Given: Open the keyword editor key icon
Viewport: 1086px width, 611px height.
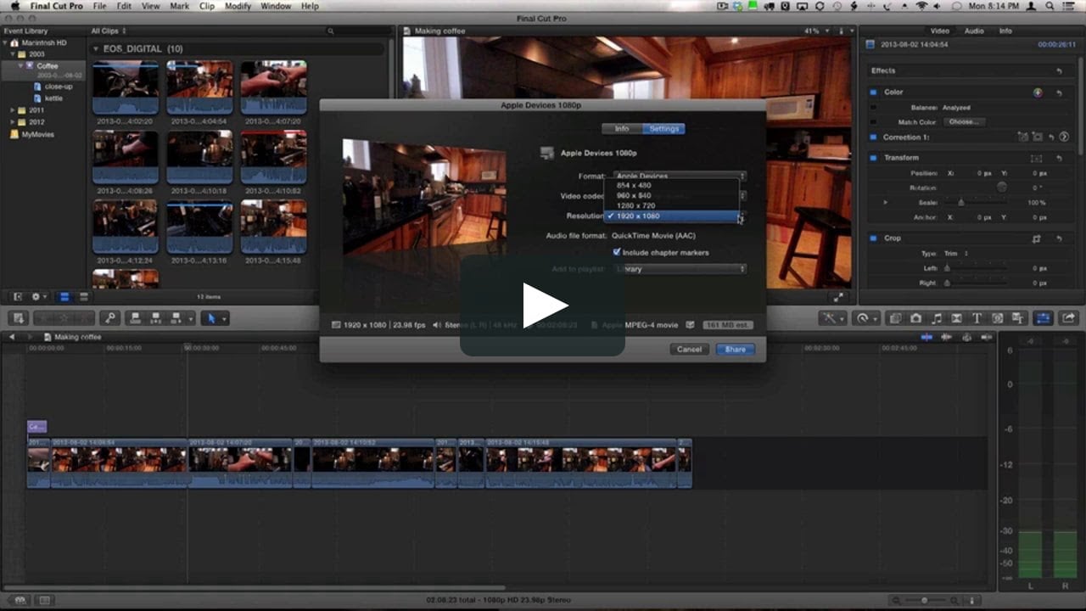Looking at the screenshot, I should pos(109,318).
